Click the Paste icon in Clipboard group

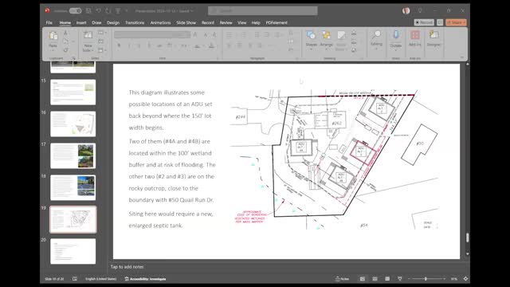[53, 35]
